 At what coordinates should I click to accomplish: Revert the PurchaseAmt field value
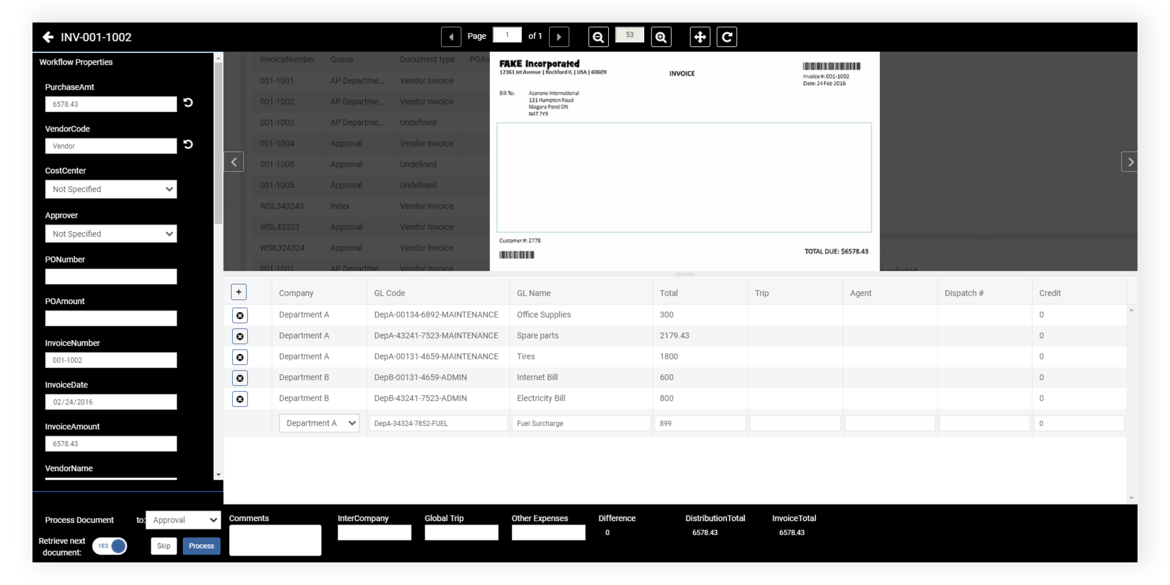188,102
